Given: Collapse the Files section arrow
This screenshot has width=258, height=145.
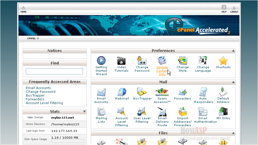Looking at the screenshot, I should point(233,133).
